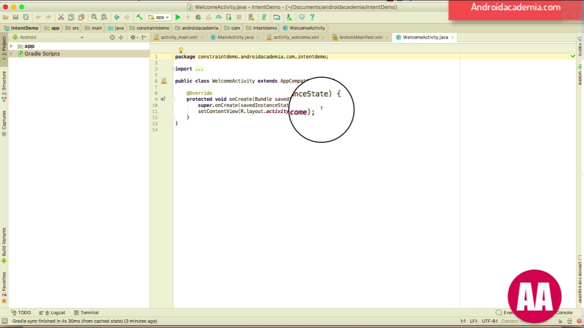
Task: Switch to the activity_welcome.xml tab
Action: (296, 37)
